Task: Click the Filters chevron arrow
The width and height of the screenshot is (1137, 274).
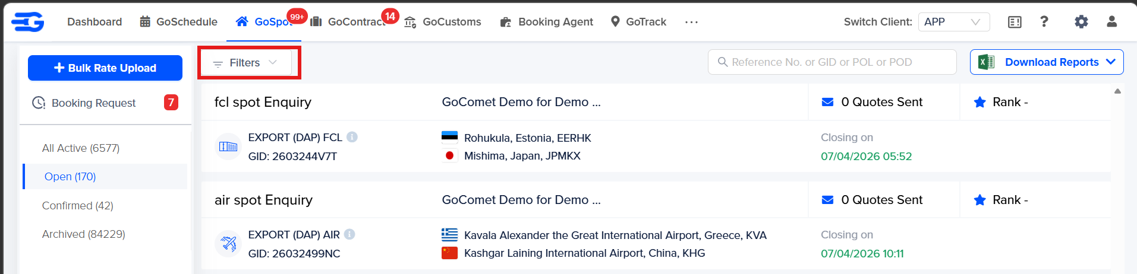Action: [x=273, y=62]
